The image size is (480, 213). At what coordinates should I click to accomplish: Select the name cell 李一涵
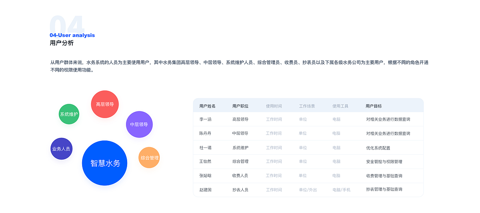coord(205,120)
